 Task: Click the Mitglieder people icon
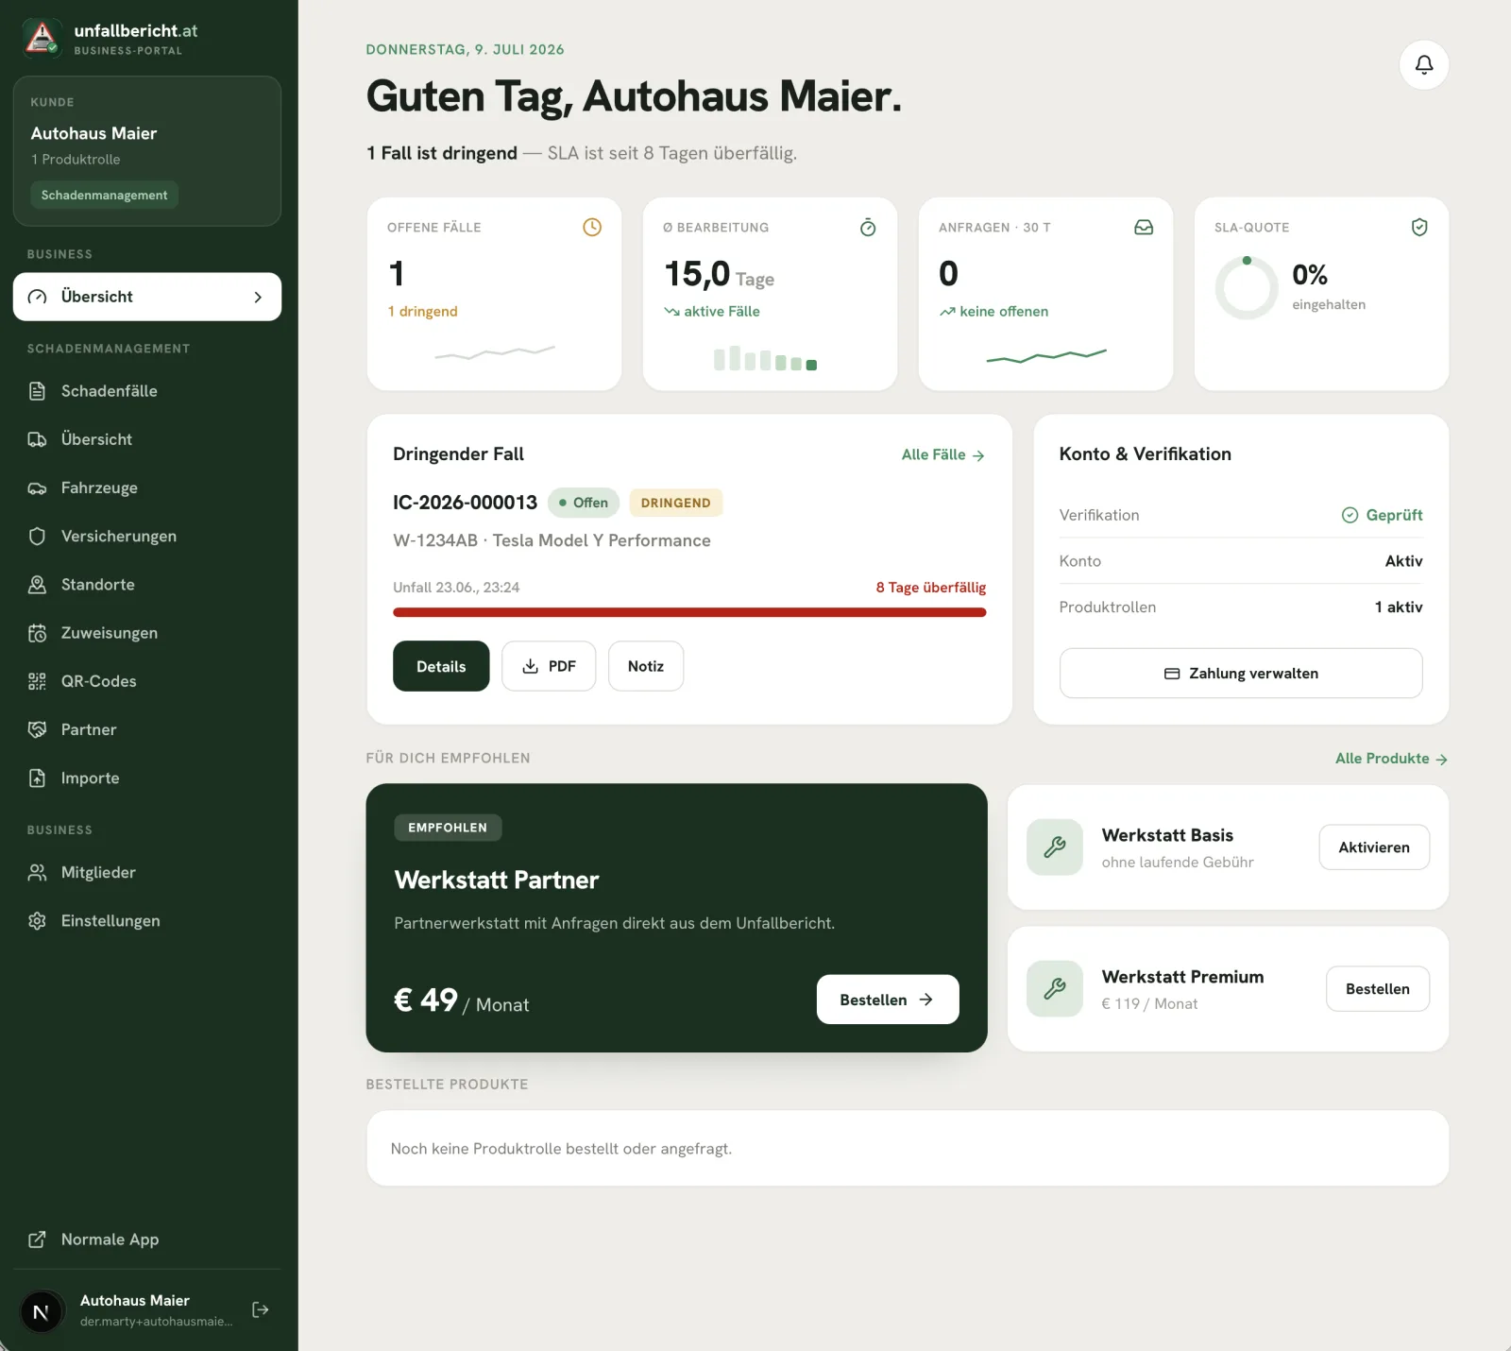point(37,873)
